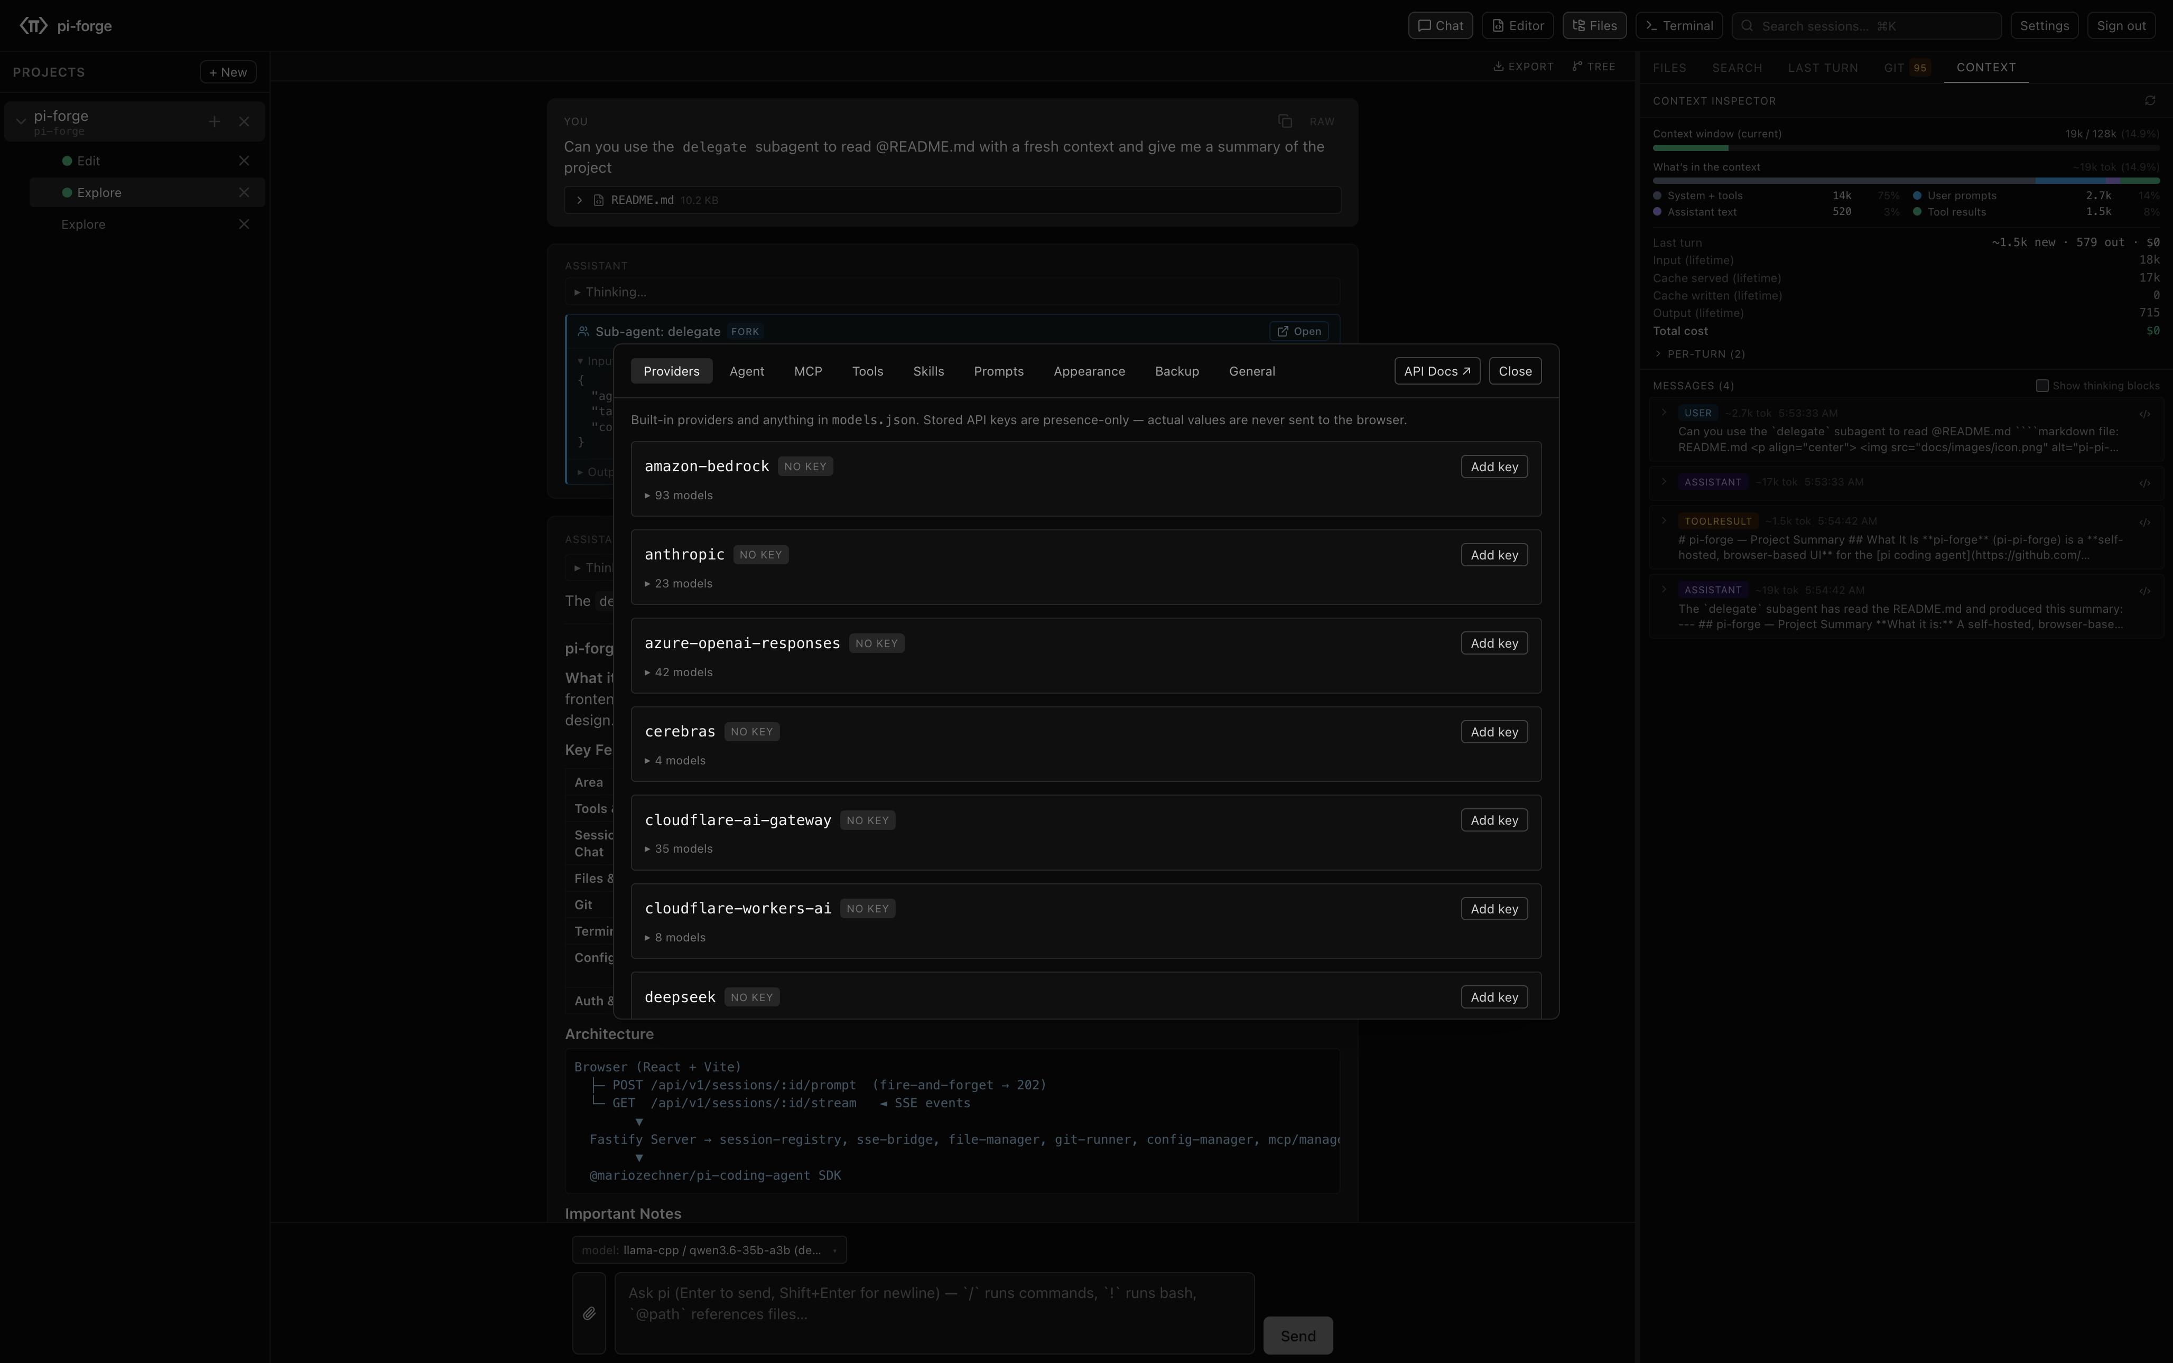The width and height of the screenshot is (2173, 1363).
Task: Open the Skills settings tab
Action: click(928, 371)
